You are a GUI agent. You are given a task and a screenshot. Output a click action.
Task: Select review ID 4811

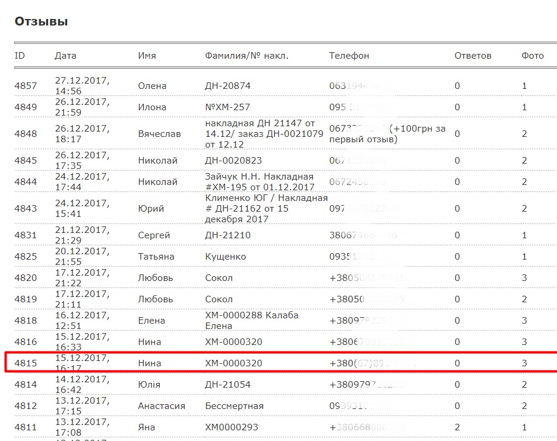click(x=26, y=427)
